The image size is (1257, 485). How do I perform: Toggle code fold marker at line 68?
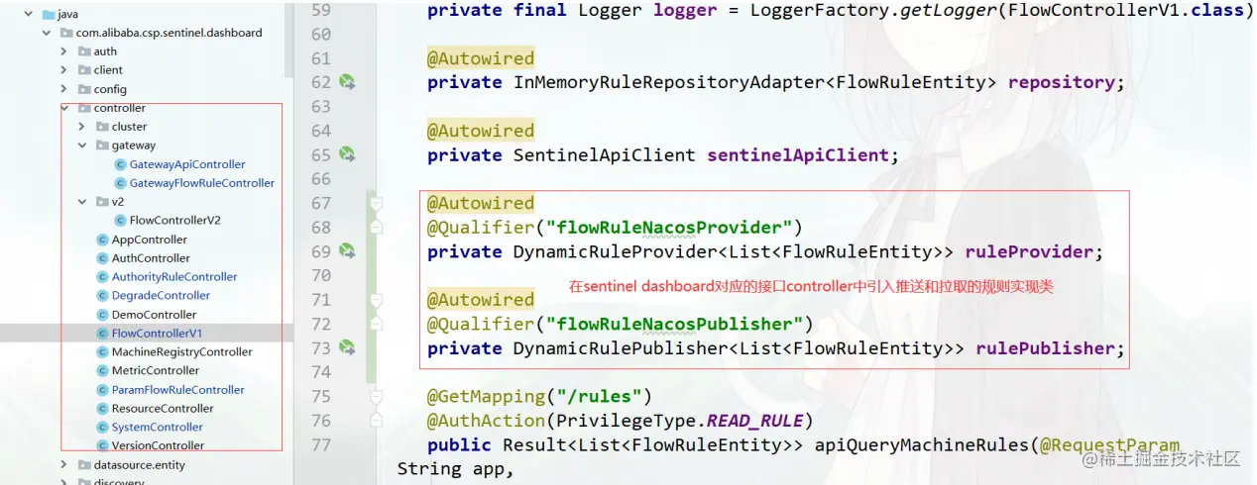click(x=376, y=227)
